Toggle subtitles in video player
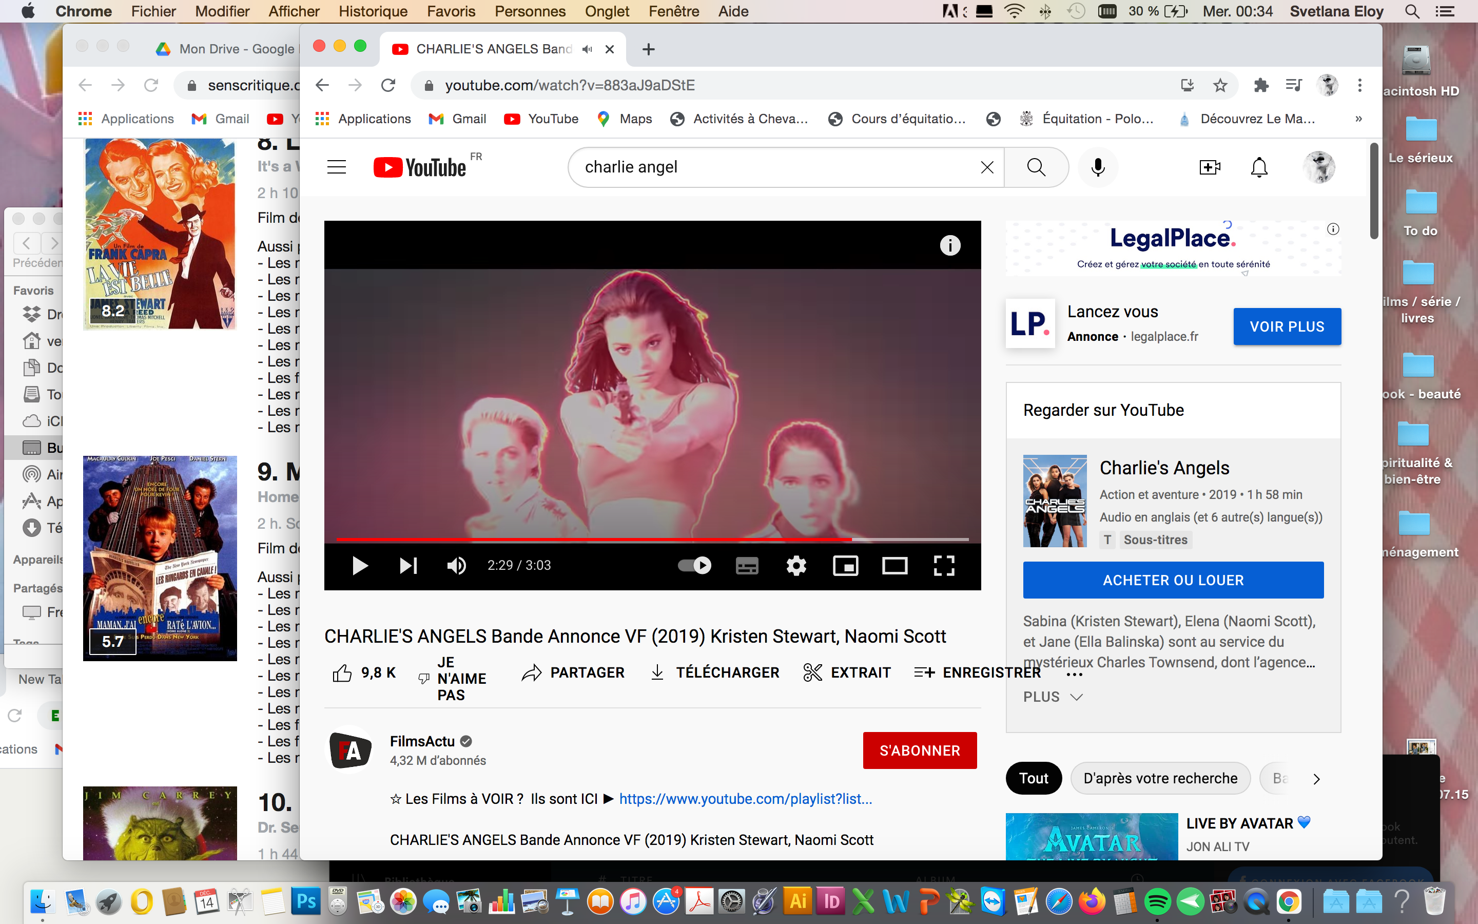1478x924 pixels. [747, 566]
